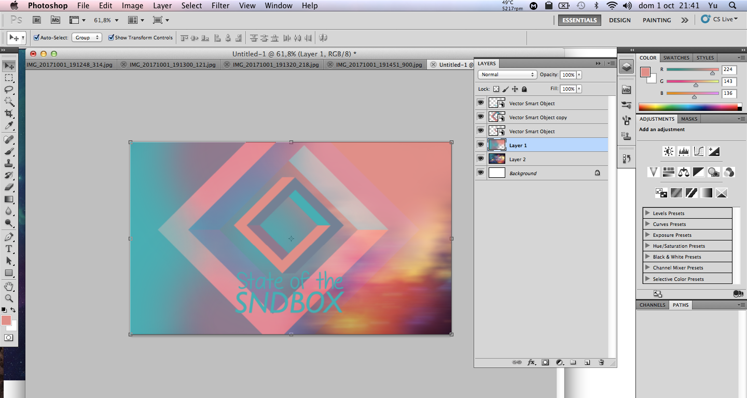Select the Essentials workspace button
Image resolution: width=747 pixels, height=398 pixels.
[x=579, y=20]
